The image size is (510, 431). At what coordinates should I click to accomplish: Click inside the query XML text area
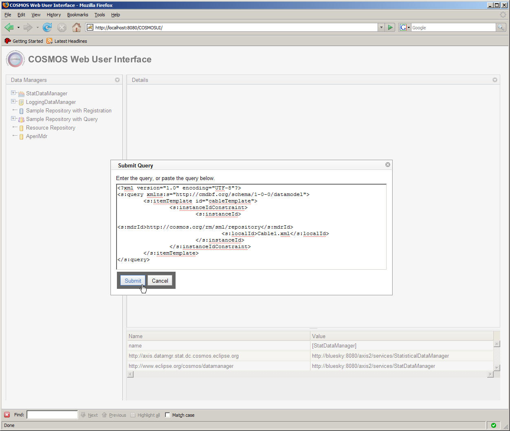251,227
